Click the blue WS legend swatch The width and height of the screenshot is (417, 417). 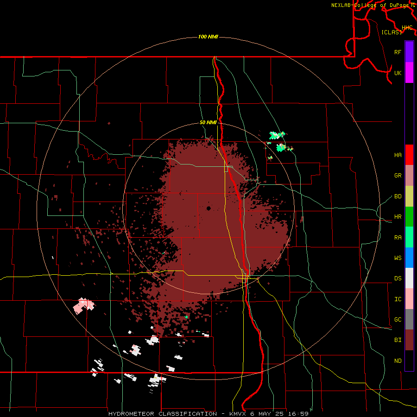click(x=409, y=258)
